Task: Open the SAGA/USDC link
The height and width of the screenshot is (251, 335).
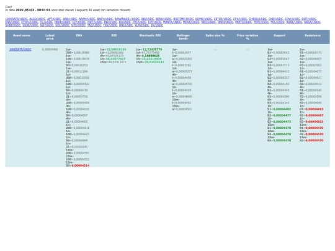Action: click(312, 22)
